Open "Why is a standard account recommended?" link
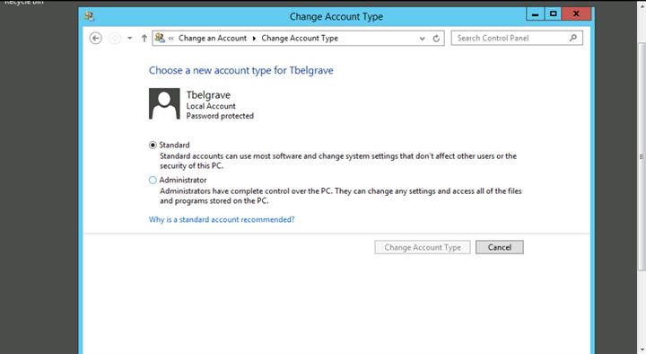The width and height of the screenshot is (646, 354). [x=222, y=219]
